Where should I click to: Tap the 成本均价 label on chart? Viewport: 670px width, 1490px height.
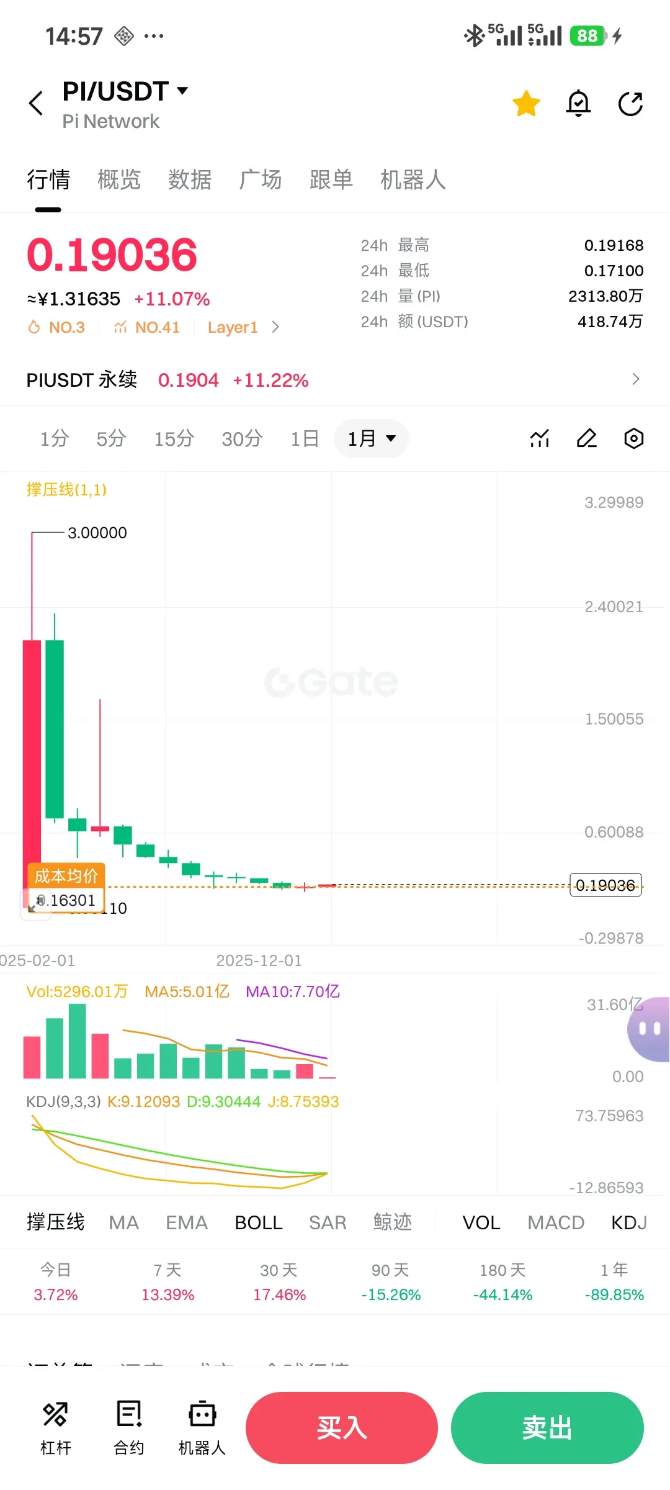pos(66,875)
